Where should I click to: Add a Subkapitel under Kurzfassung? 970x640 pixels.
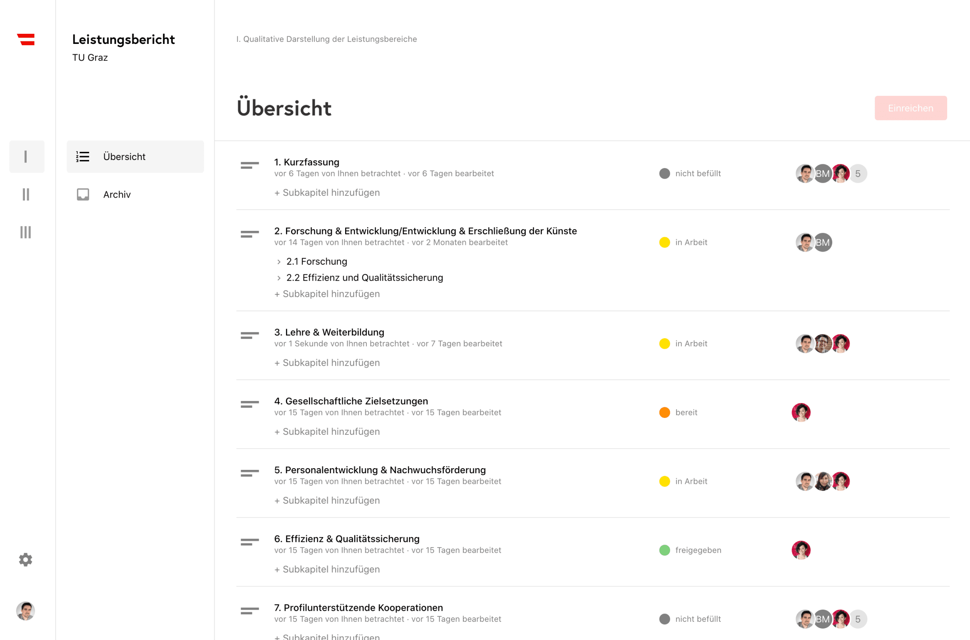(327, 193)
